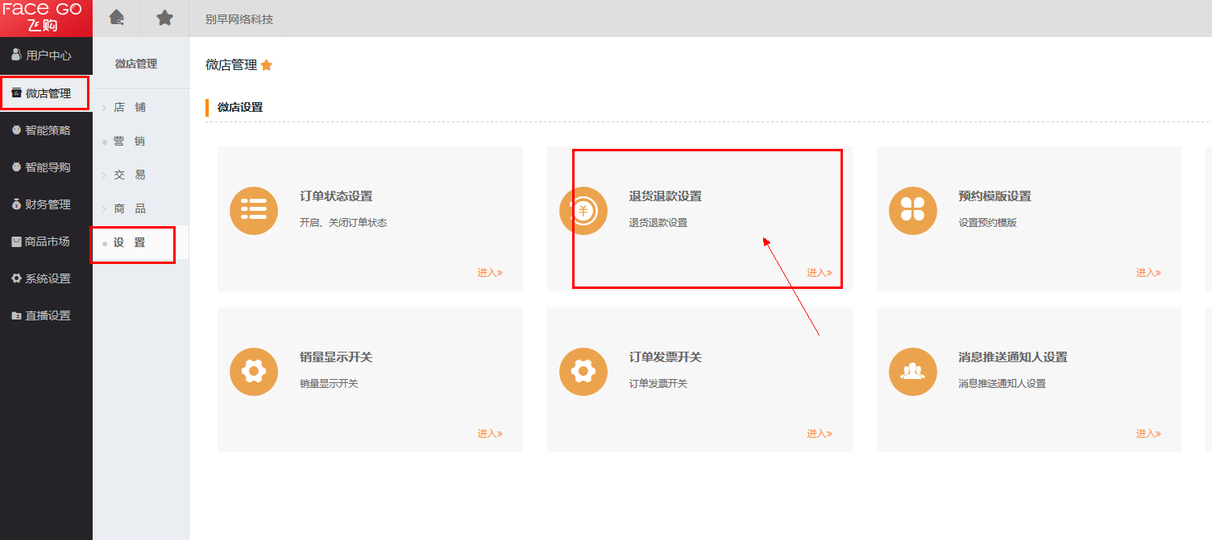Click the 销量显示开关 gear icon
This screenshot has height=540, width=1212.
point(254,372)
